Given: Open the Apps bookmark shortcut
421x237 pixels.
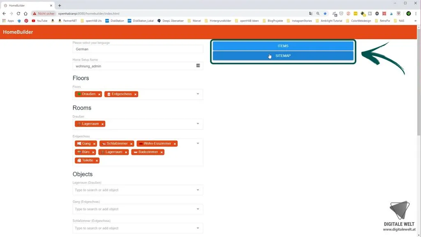Looking at the screenshot, I should pos(8,21).
